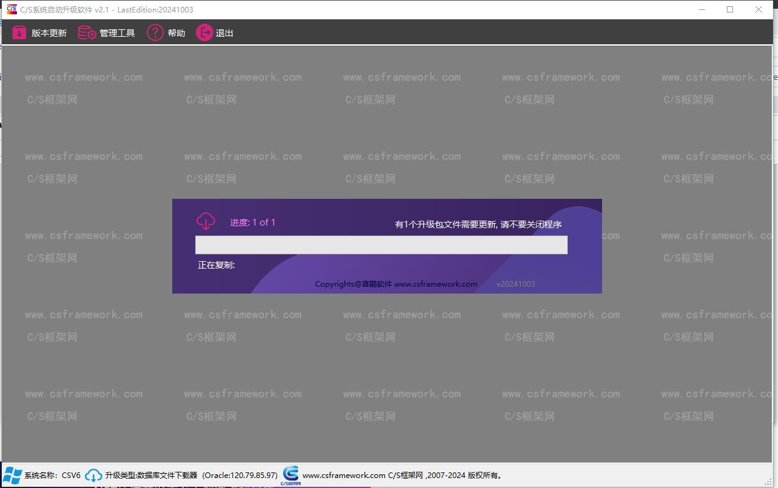Screen dimensions: 778x488
Task: Maximize the upgrade software window
Action: point(730,9)
